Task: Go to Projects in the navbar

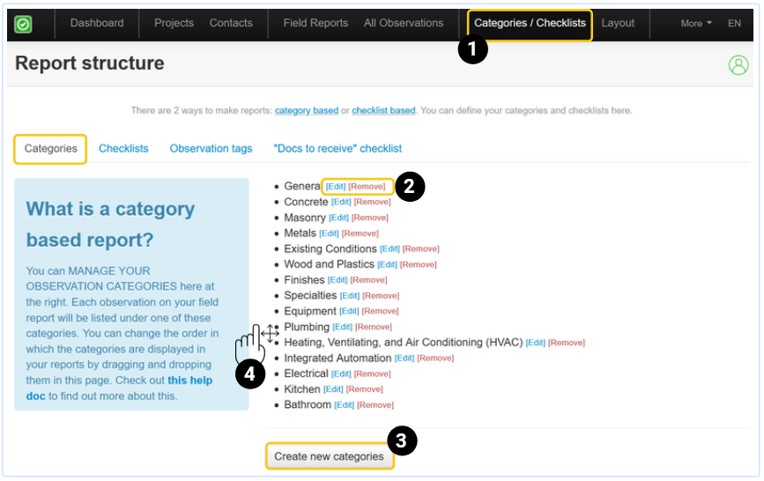Action: point(174,23)
